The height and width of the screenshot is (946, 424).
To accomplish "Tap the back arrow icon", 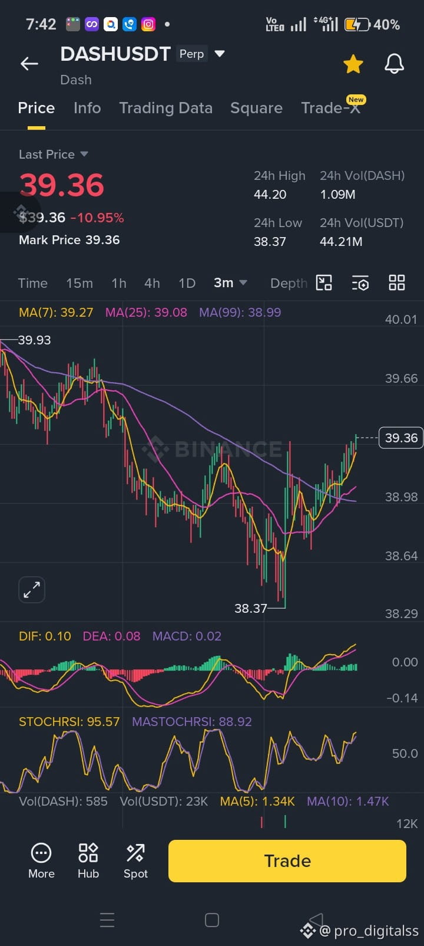I will (x=29, y=64).
